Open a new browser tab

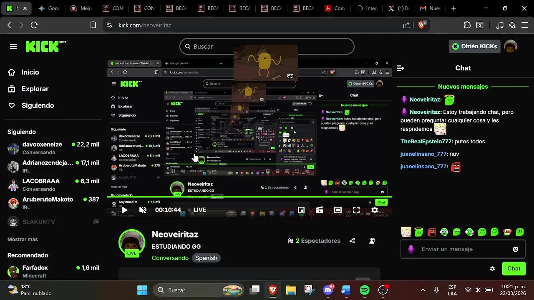[453, 8]
